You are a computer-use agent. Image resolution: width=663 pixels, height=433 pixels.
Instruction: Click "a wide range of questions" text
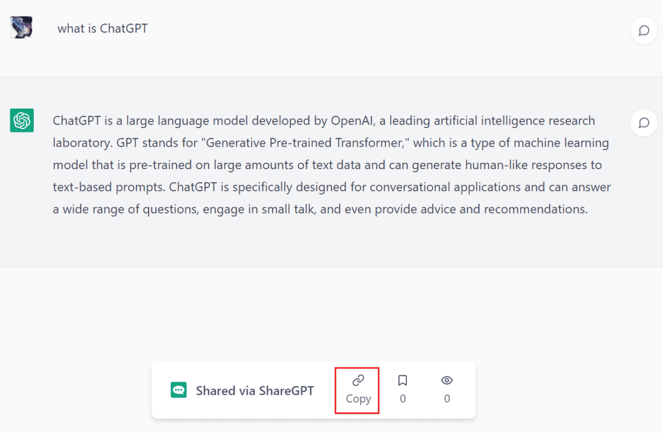[125, 210]
